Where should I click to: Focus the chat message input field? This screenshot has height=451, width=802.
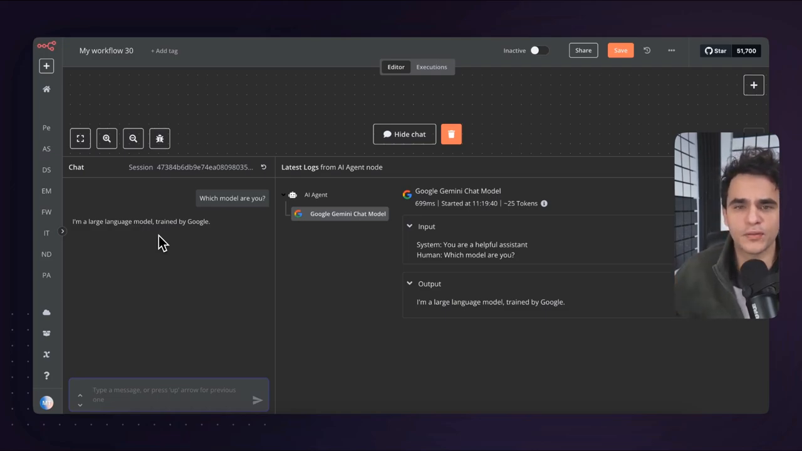(x=169, y=395)
